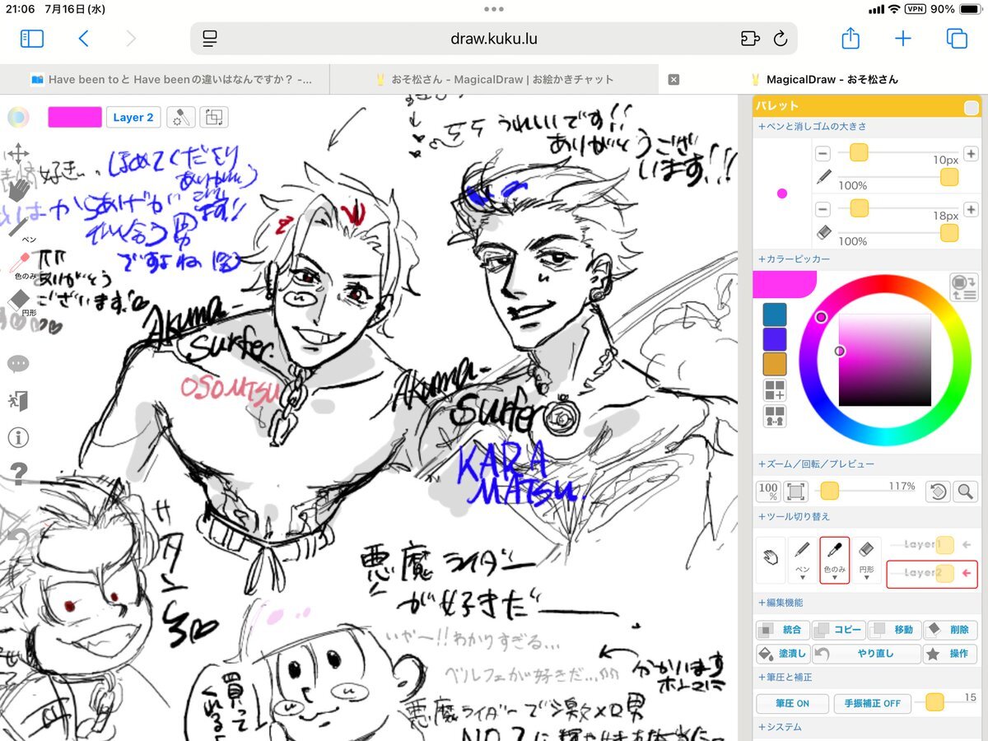Collapse the ズーム／回転／プレビュー section
988x741 pixels.
[x=816, y=464]
